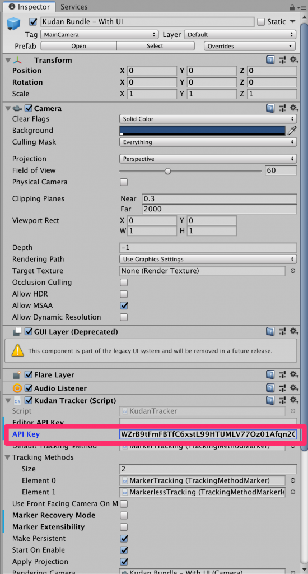Click the prefab Select button
The image size is (308, 574).
155,46
